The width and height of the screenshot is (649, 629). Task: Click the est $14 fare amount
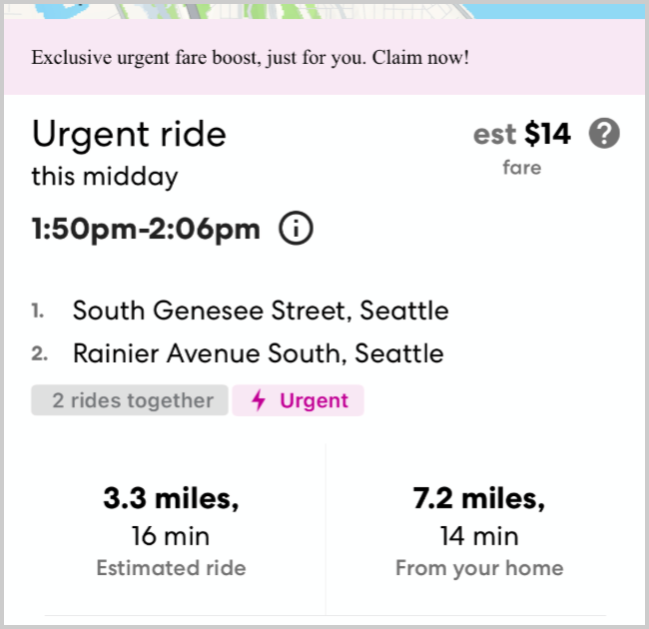[x=521, y=134]
